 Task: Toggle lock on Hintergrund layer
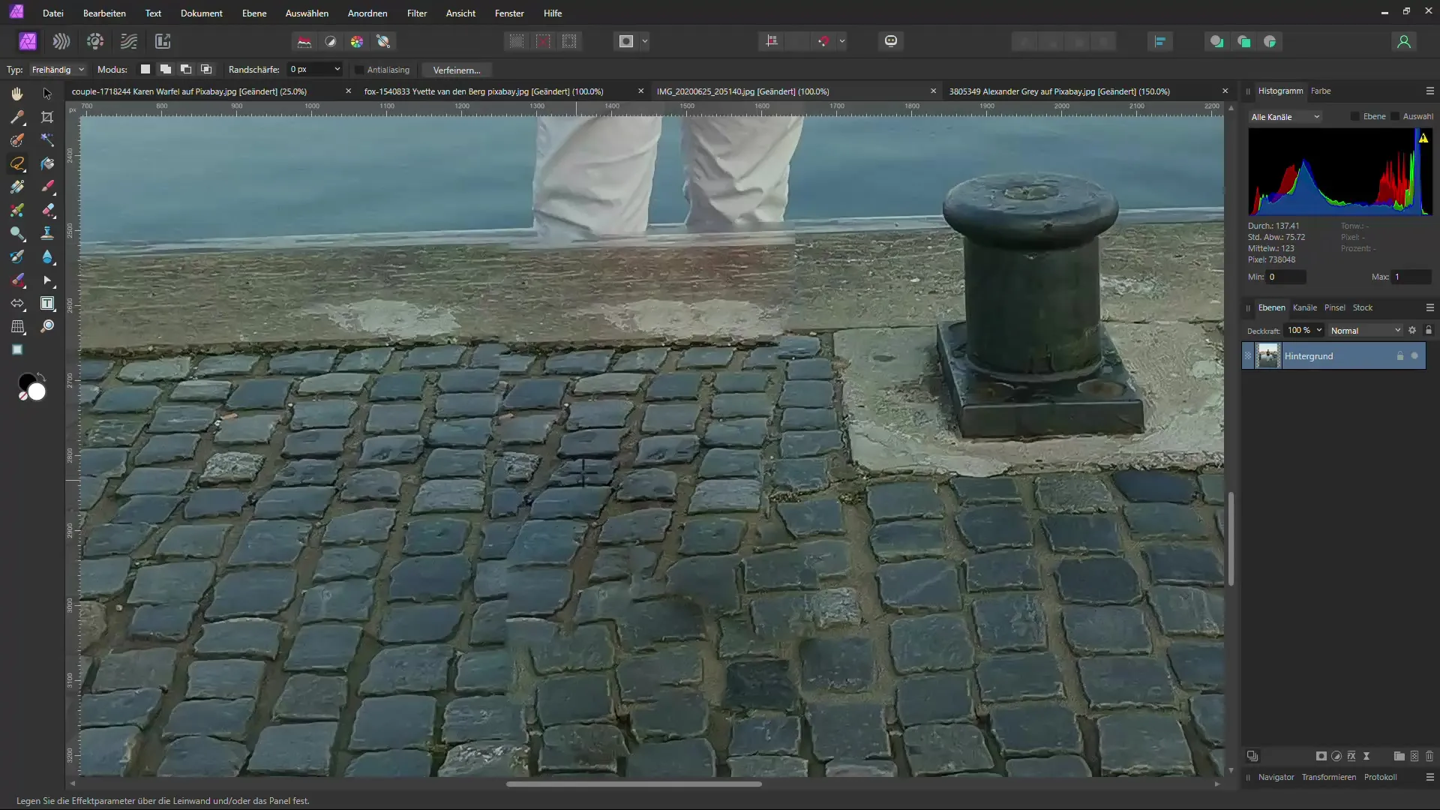[x=1399, y=355]
